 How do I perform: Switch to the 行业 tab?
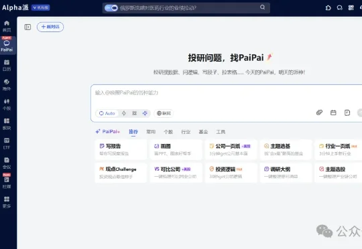pos(186,132)
